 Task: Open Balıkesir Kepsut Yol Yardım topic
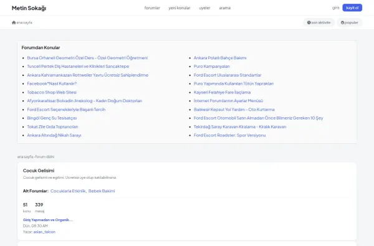click(234, 110)
